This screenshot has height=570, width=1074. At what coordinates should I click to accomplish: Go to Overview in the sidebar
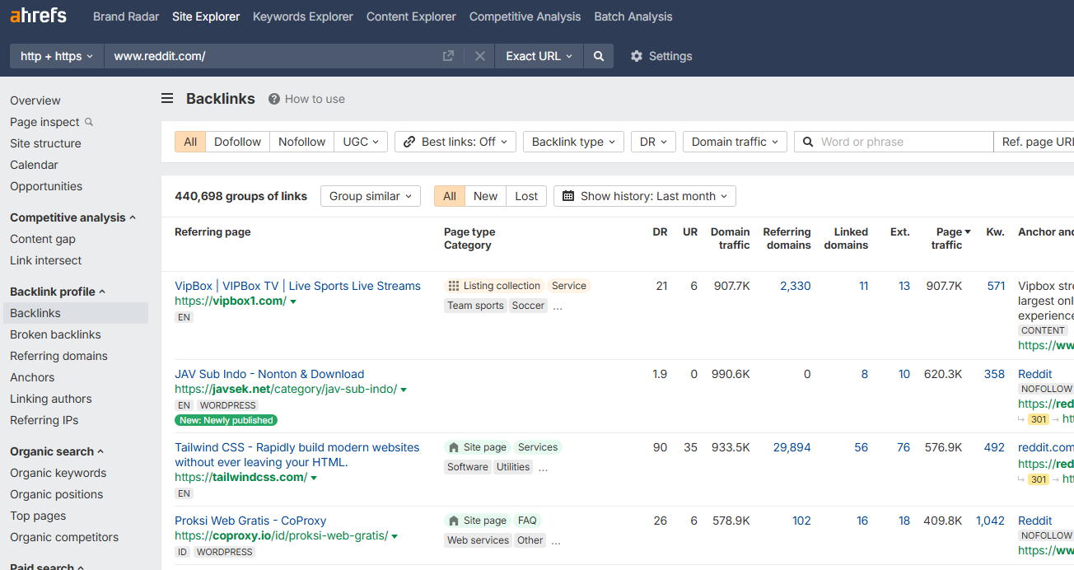35,100
